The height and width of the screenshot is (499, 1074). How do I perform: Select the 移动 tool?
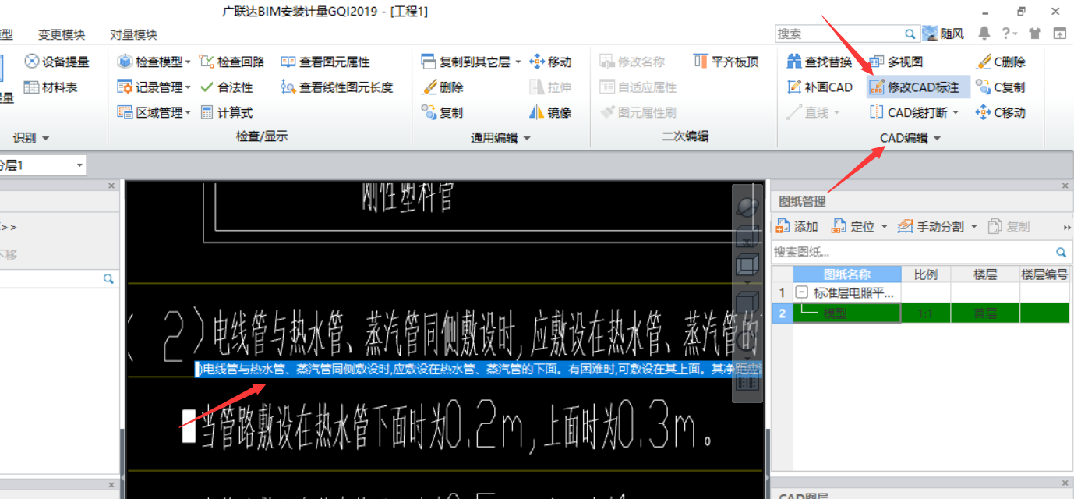tap(550, 62)
